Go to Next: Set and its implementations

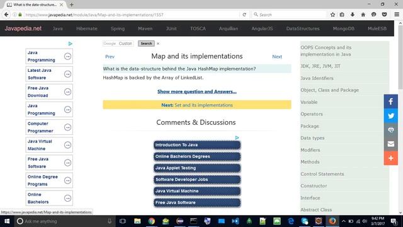pos(197,105)
